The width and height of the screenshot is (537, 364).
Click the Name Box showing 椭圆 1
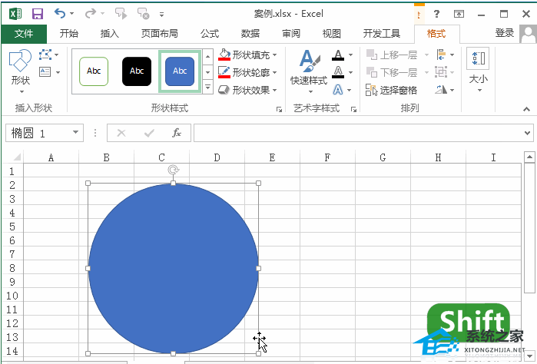pos(37,133)
